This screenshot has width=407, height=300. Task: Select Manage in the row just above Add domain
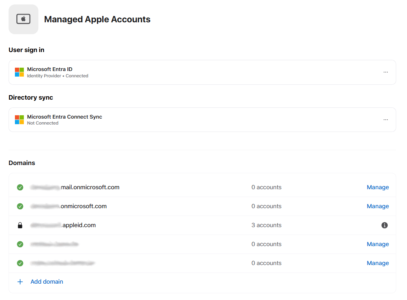378,263
